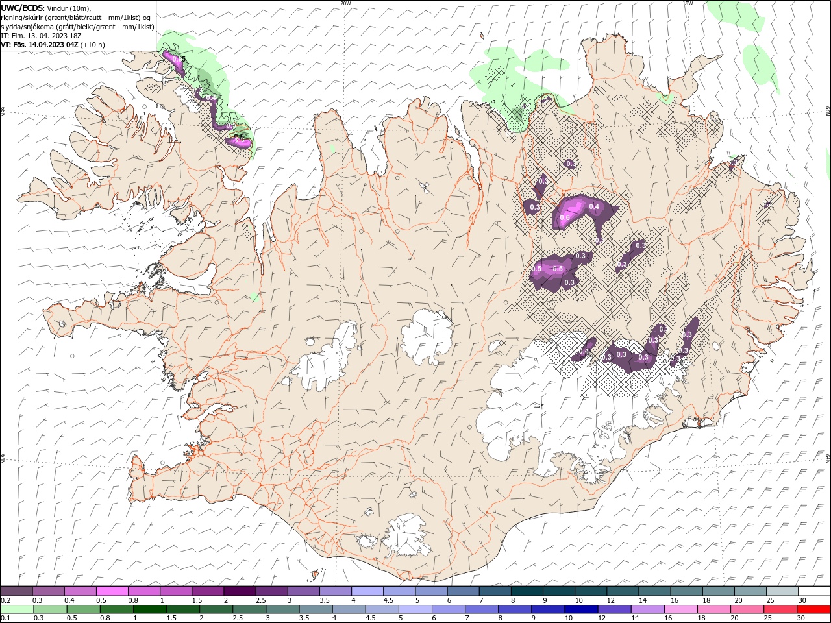Click bright pink upper swatch between 0.5 and 0.8

pyautogui.click(x=112, y=591)
